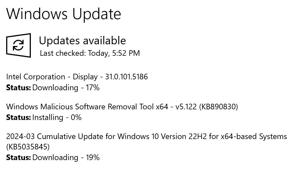Click the Windows Update page title
The image size is (305, 171).
(x=64, y=14)
